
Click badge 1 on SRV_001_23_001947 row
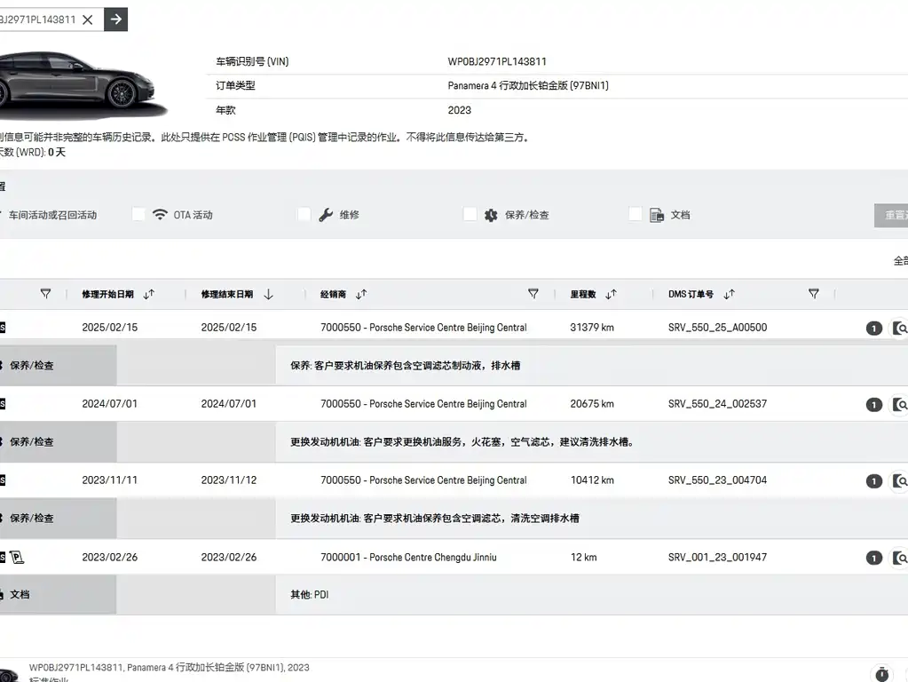point(874,558)
